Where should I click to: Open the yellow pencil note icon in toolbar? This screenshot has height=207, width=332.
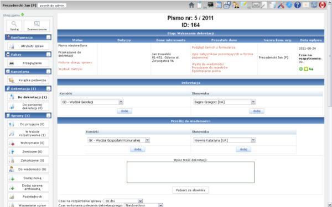(x=244, y=4)
